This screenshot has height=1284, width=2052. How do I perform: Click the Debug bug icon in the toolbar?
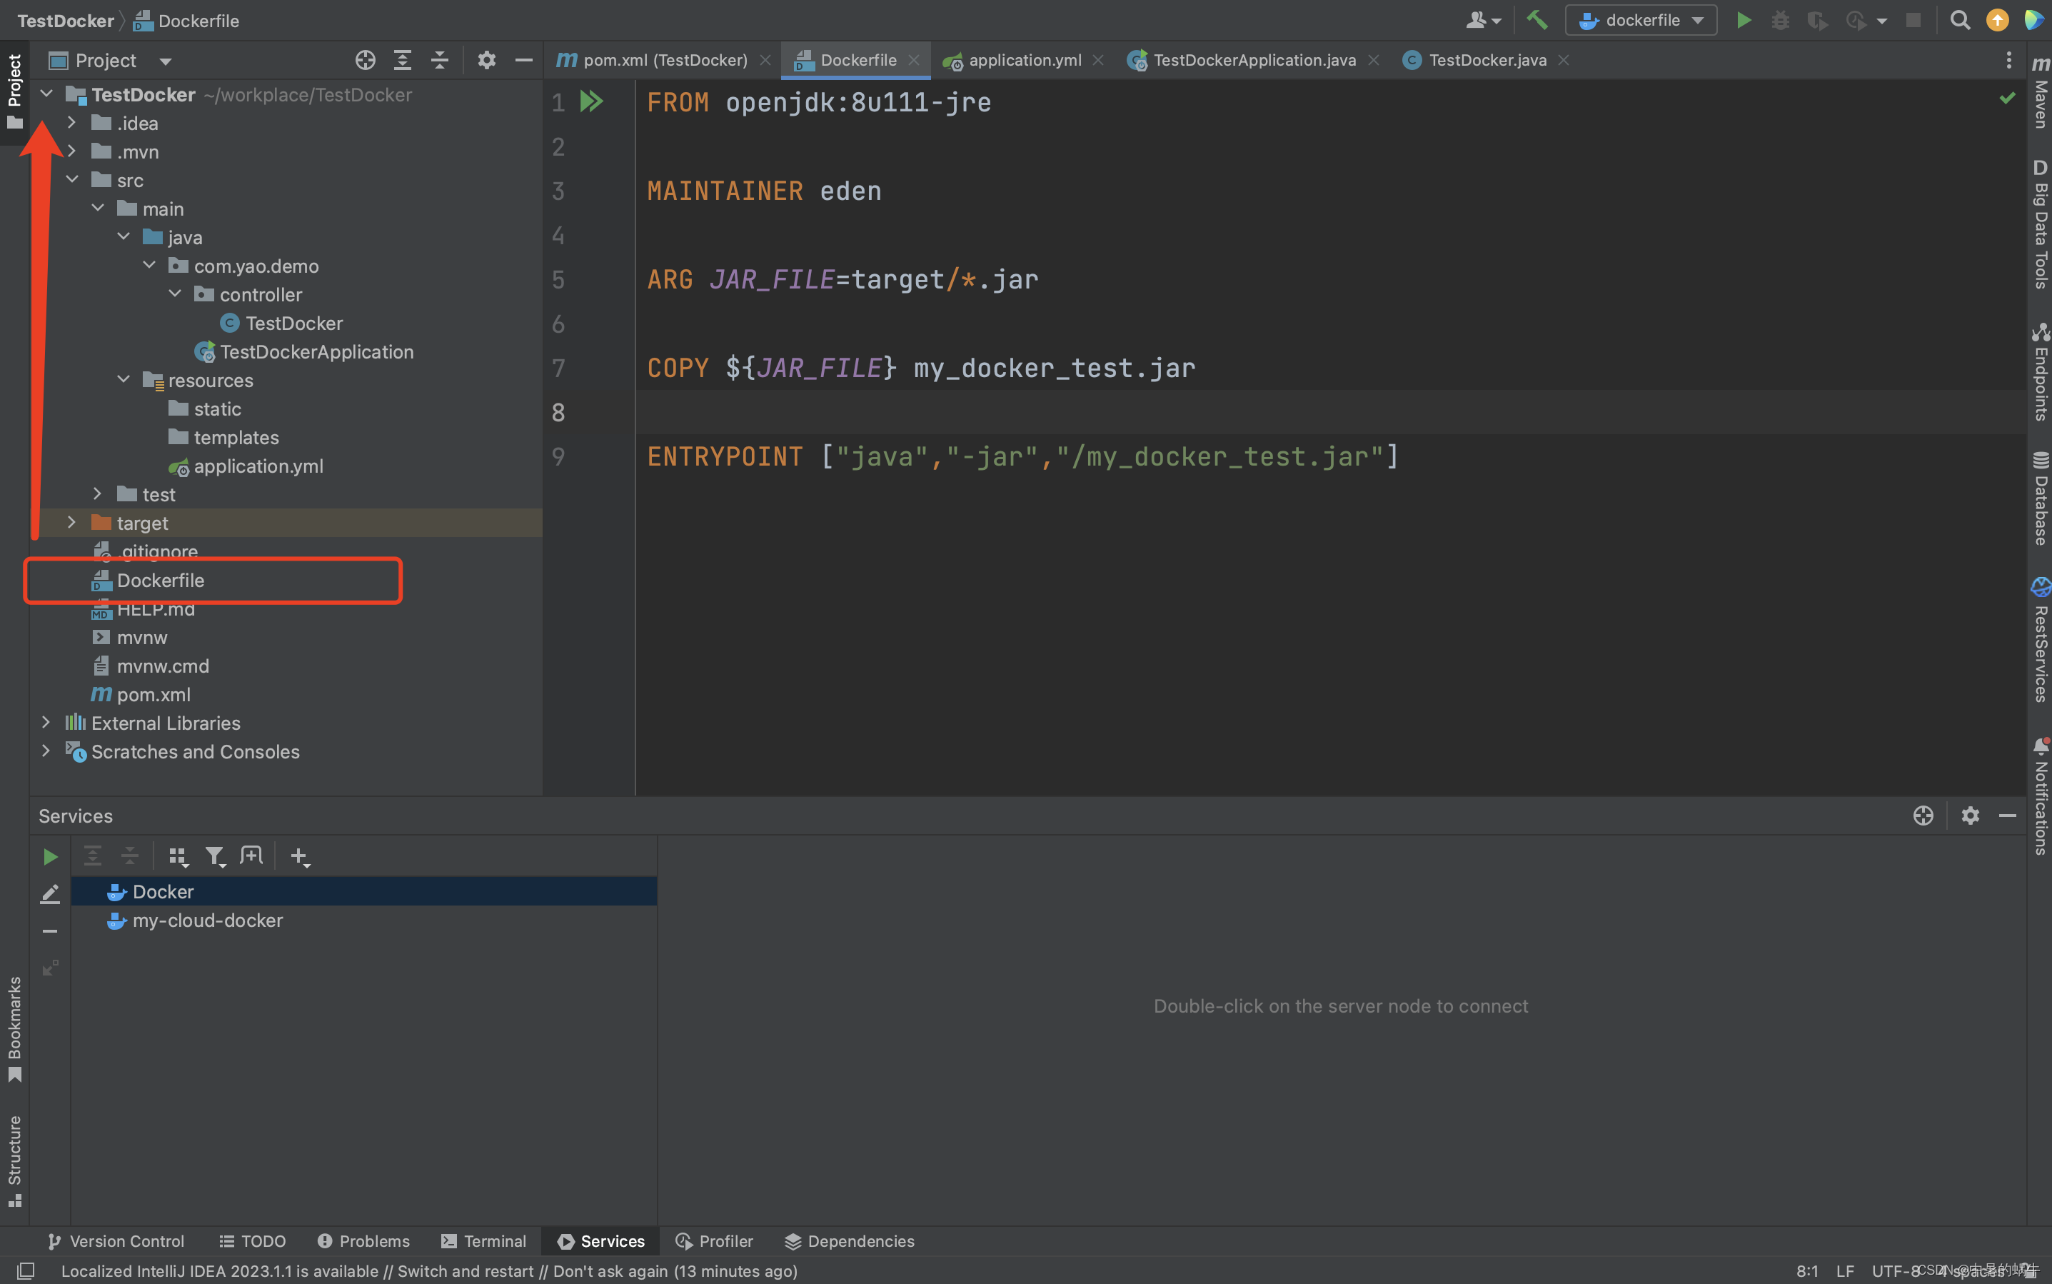[x=1780, y=19]
